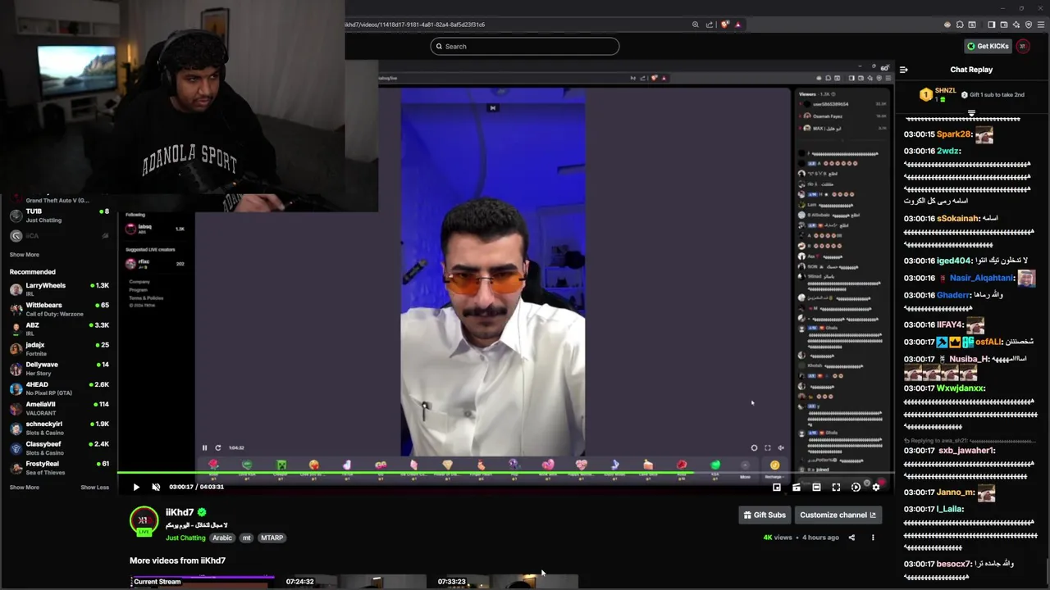The height and width of the screenshot is (590, 1050).
Task: Click the share page icon in the address bar
Action: [710, 25]
